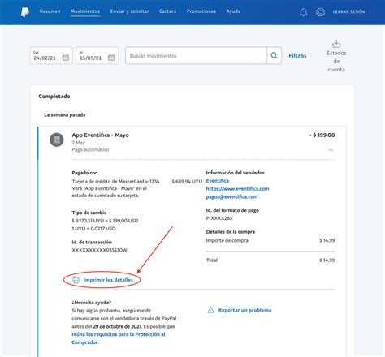Open Protección al Comprador requirements link
This screenshot has width=385, height=357.
tap(119, 338)
